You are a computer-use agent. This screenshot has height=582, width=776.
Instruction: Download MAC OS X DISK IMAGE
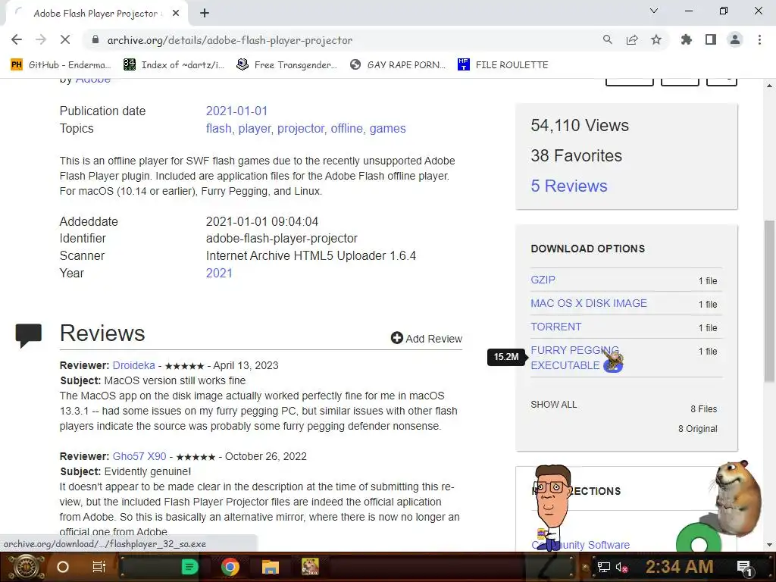[588, 303]
